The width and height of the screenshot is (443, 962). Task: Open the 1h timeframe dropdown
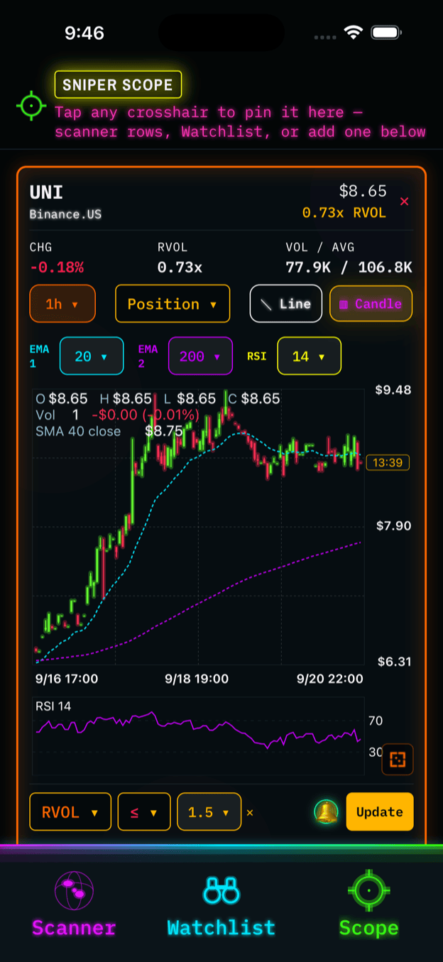point(62,304)
